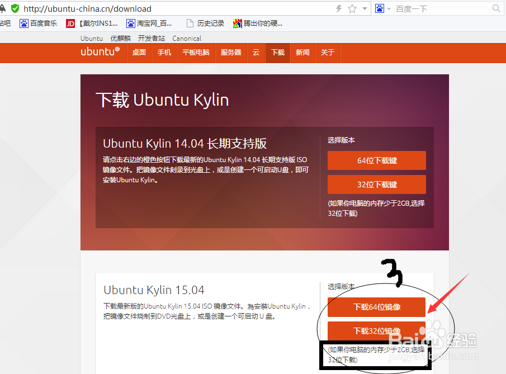The height and width of the screenshot is (374, 506).
Task: Click the 下载32位镜像 button for 15.04
Action: 377,331
